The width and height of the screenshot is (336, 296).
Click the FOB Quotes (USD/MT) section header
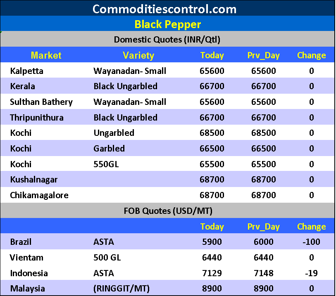(x=168, y=211)
